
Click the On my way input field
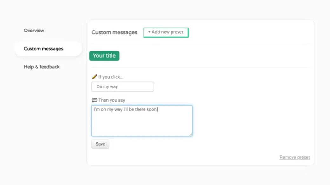click(123, 86)
